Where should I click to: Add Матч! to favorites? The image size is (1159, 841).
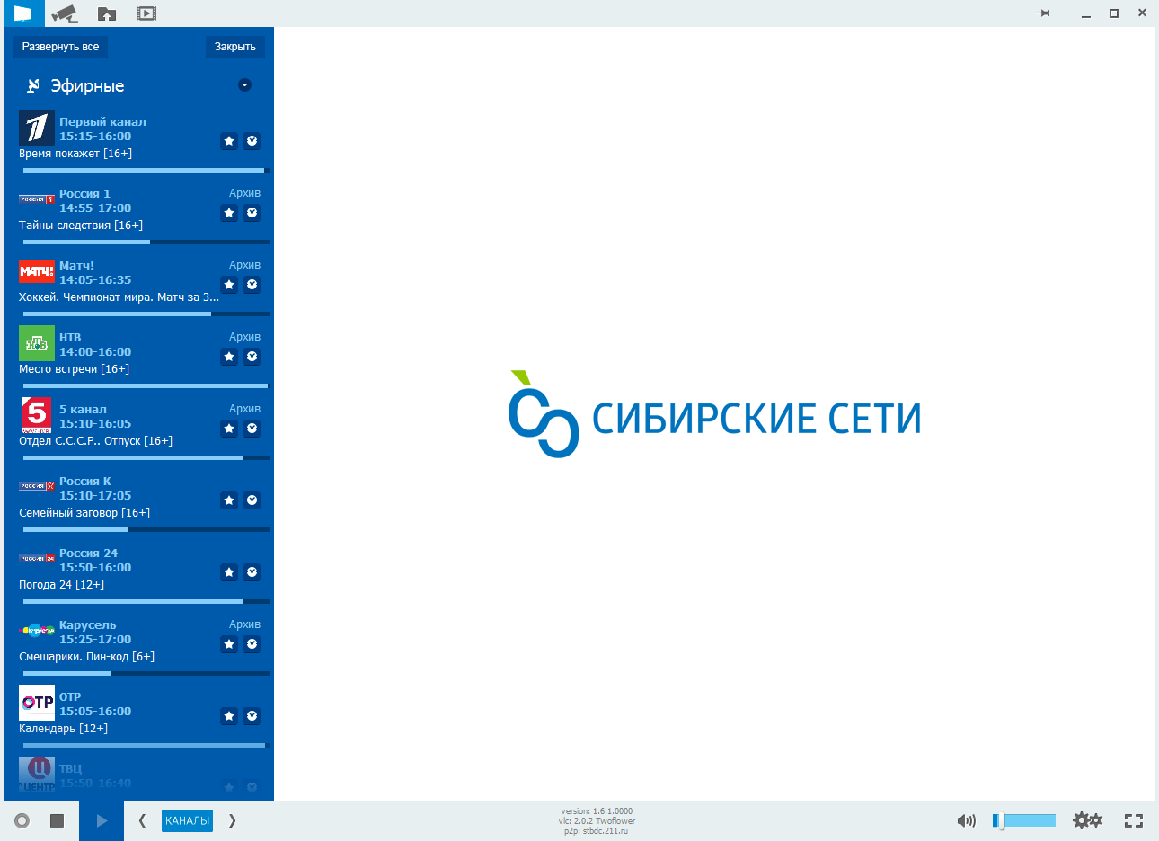point(229,285)
